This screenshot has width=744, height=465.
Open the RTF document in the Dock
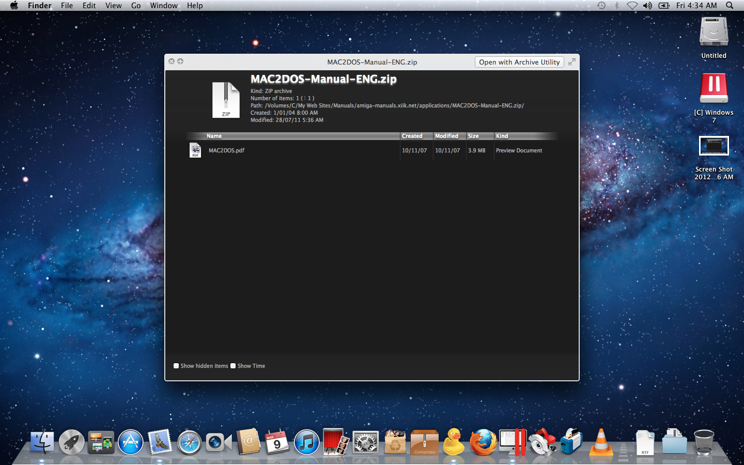tap(645, 443)
